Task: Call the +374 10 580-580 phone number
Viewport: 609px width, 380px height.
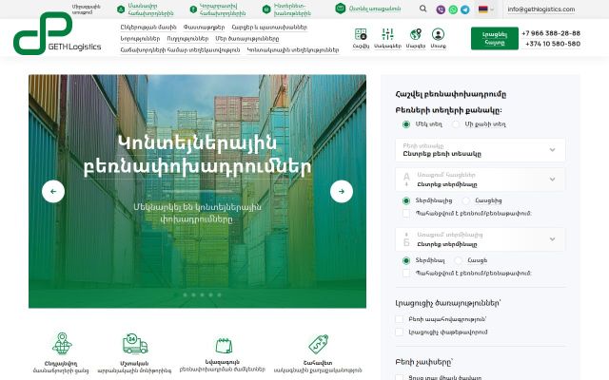Action: pos(553,44)
